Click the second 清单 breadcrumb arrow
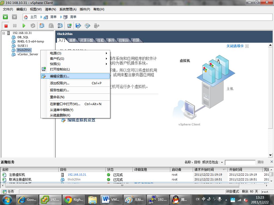Image resolution: width=274 pixels, height=205 pixels. [61, 17]
